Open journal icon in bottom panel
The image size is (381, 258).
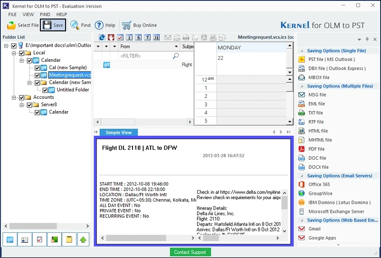tap(55, 239)
